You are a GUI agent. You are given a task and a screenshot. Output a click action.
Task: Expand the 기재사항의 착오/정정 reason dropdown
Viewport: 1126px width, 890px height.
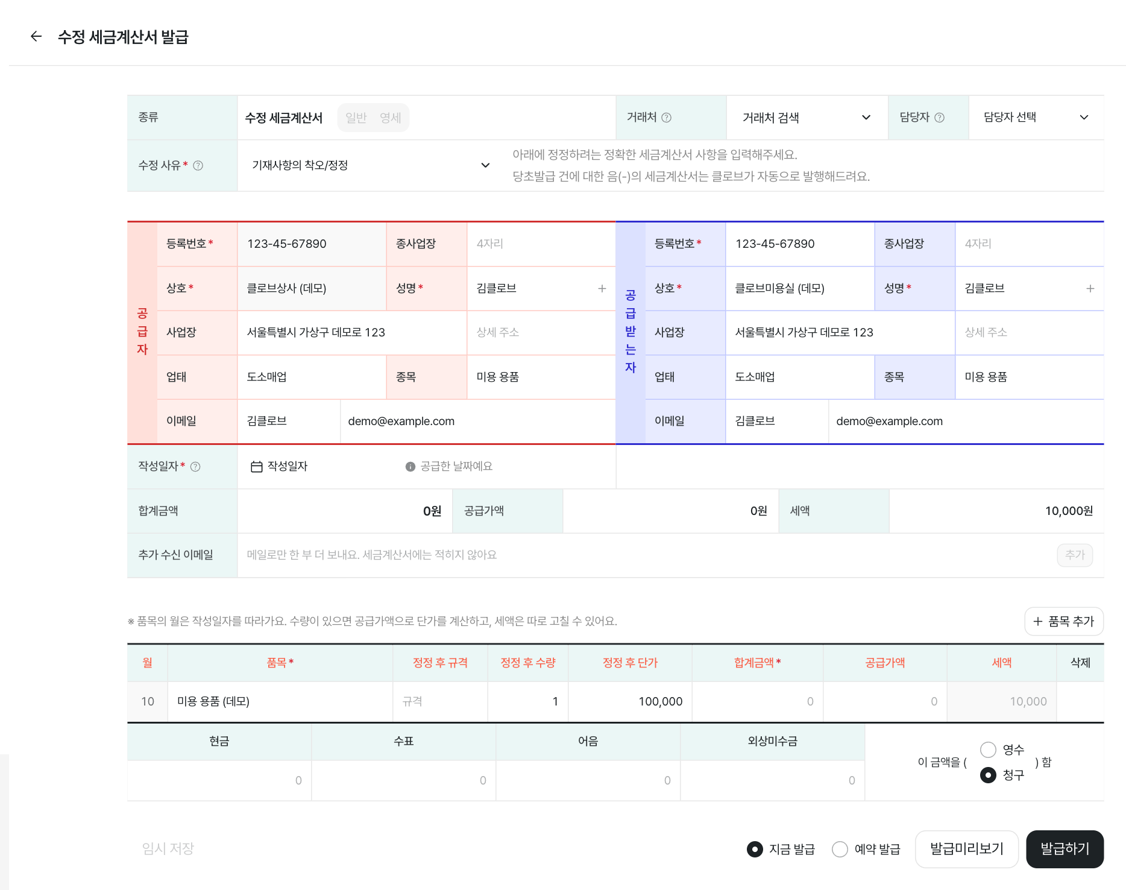371,165
